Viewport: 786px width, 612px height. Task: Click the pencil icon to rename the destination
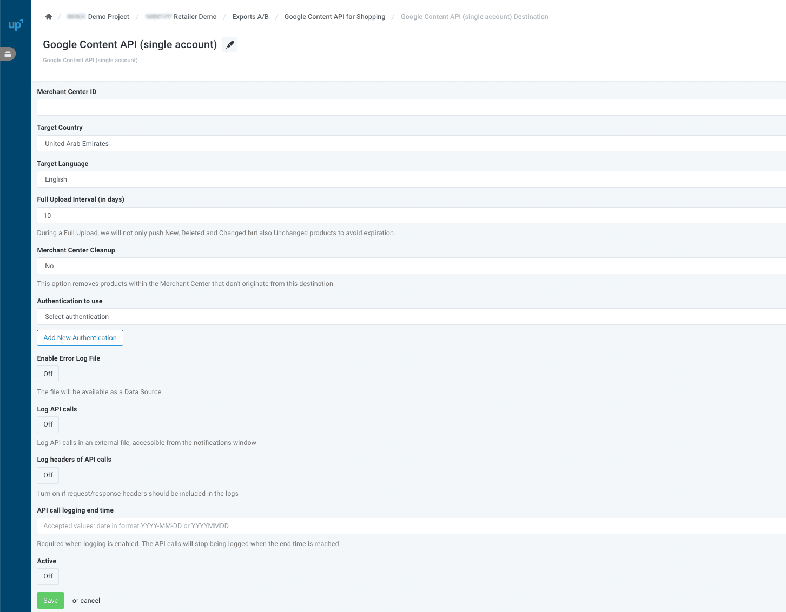point(229,44)
